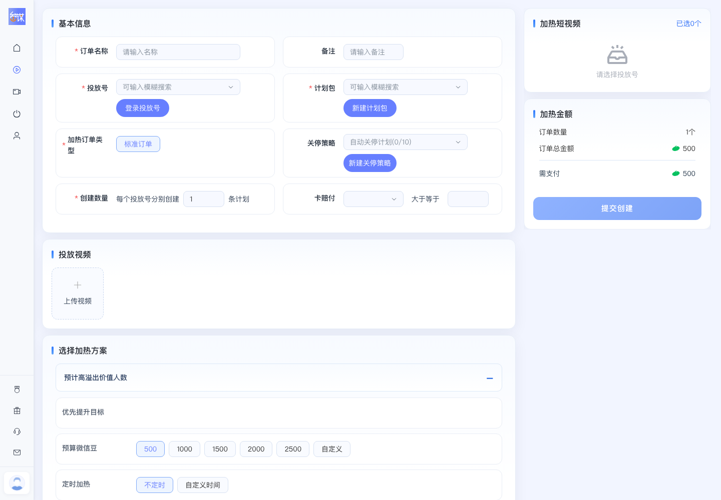This screenshot has height=500, width=721.
Task: Open the user profile sidebar icon
Action: [17, 136]
